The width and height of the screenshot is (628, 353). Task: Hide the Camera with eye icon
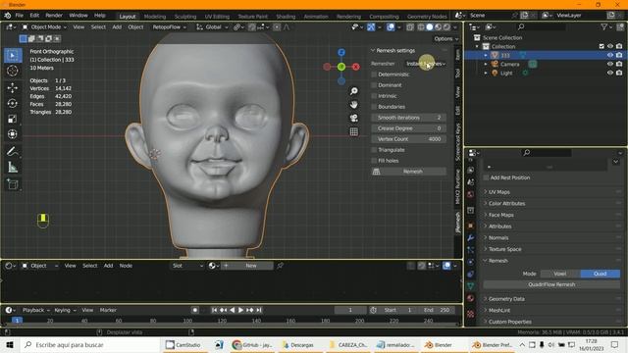pos(610,64)
